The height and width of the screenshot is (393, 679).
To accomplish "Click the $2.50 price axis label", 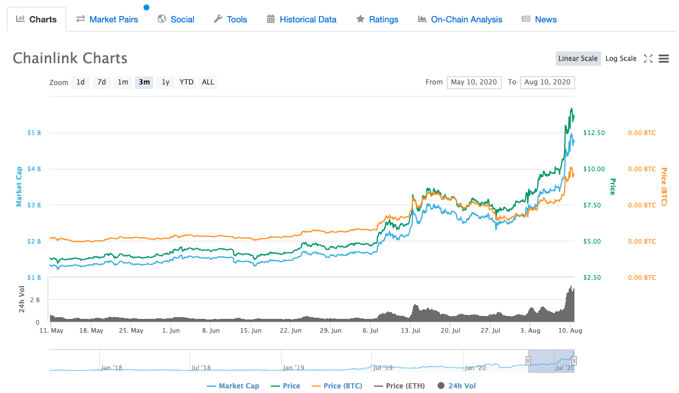I will [592, 278].
